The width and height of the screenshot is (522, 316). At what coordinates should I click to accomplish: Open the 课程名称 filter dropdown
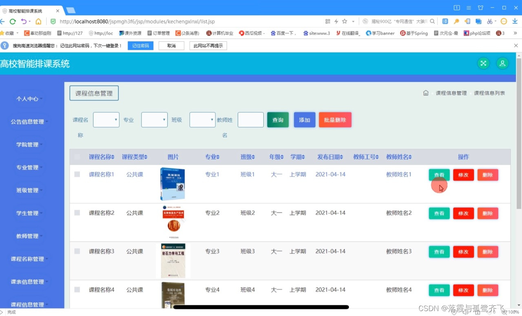tap(106, 120)
